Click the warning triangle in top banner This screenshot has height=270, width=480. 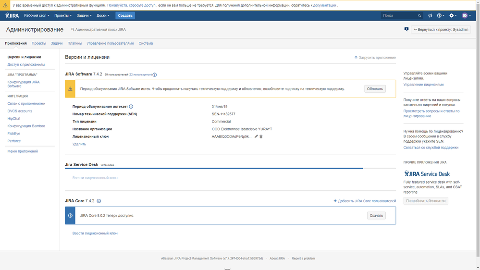click(5, 5)
